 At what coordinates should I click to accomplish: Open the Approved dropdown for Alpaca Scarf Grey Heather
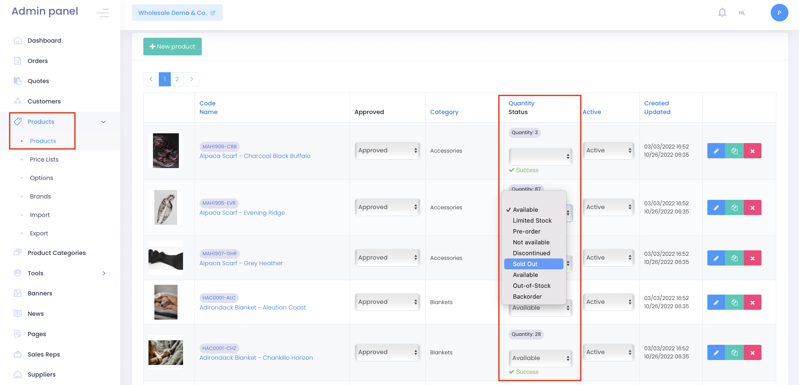click(x=388, y=257)
